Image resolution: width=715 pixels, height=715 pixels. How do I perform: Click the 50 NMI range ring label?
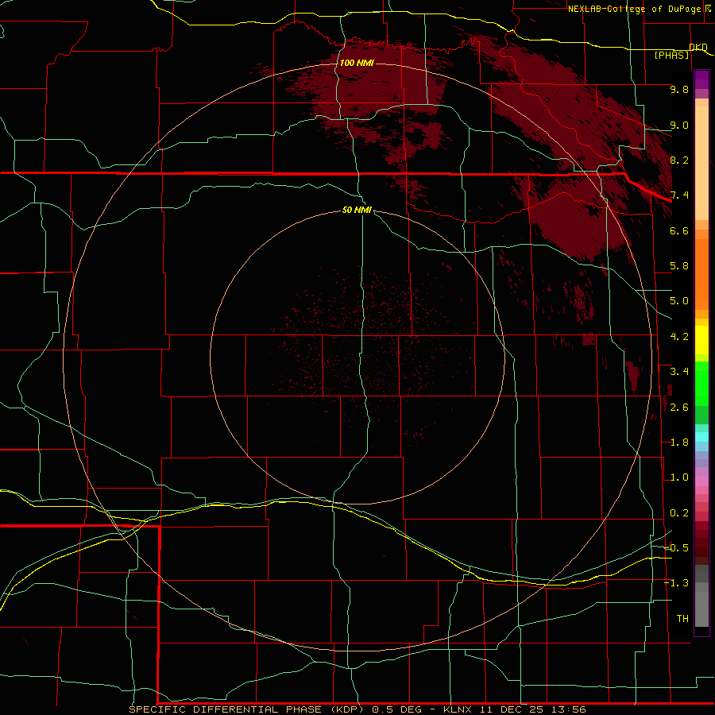[x=357, y=210]
